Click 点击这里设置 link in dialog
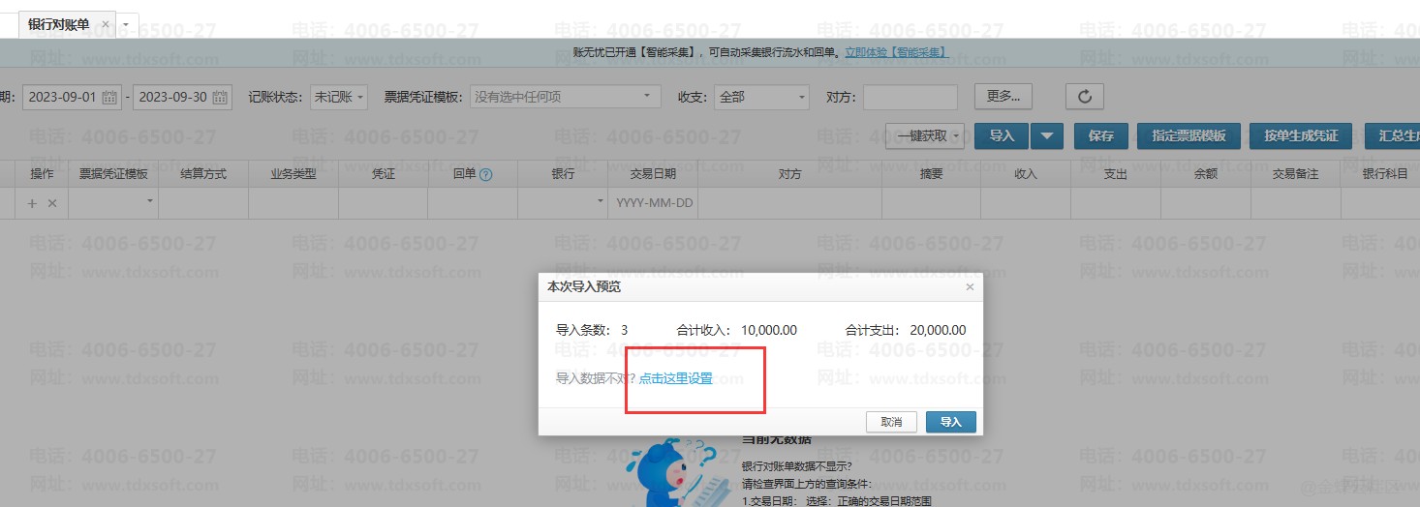The height and width of the screenshot is (507, 1420). [x=675, y=378]
